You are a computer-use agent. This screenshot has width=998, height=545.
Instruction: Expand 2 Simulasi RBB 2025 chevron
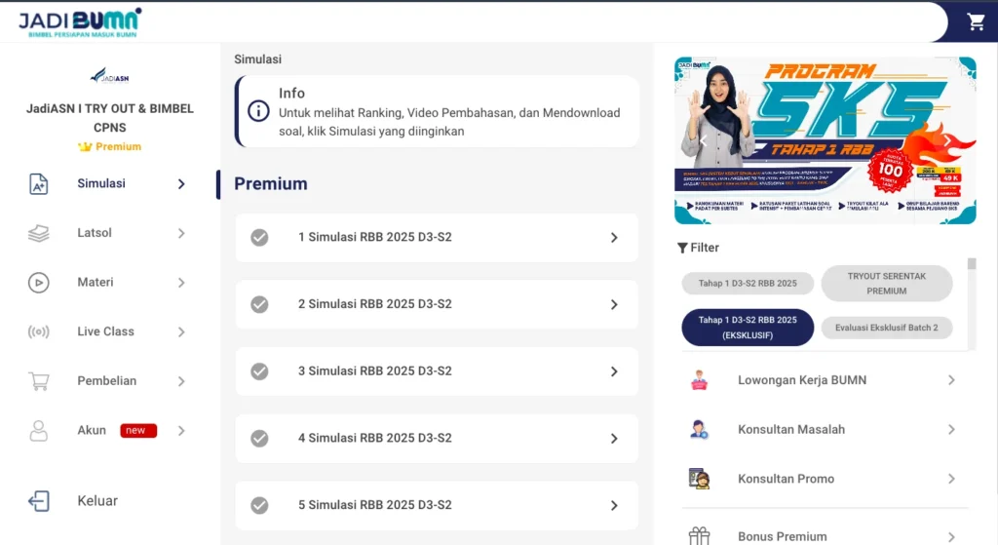point(614,304)
